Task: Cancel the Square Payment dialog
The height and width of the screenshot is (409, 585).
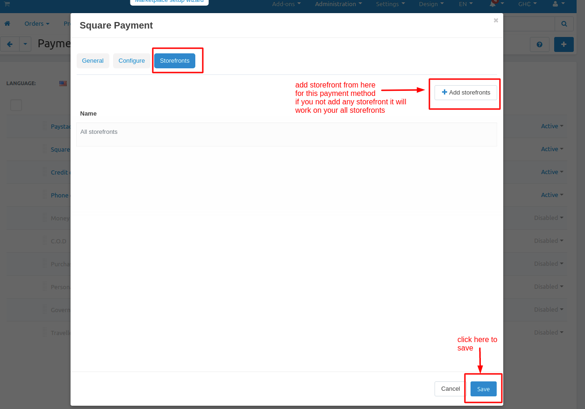Action: [450, 389]
